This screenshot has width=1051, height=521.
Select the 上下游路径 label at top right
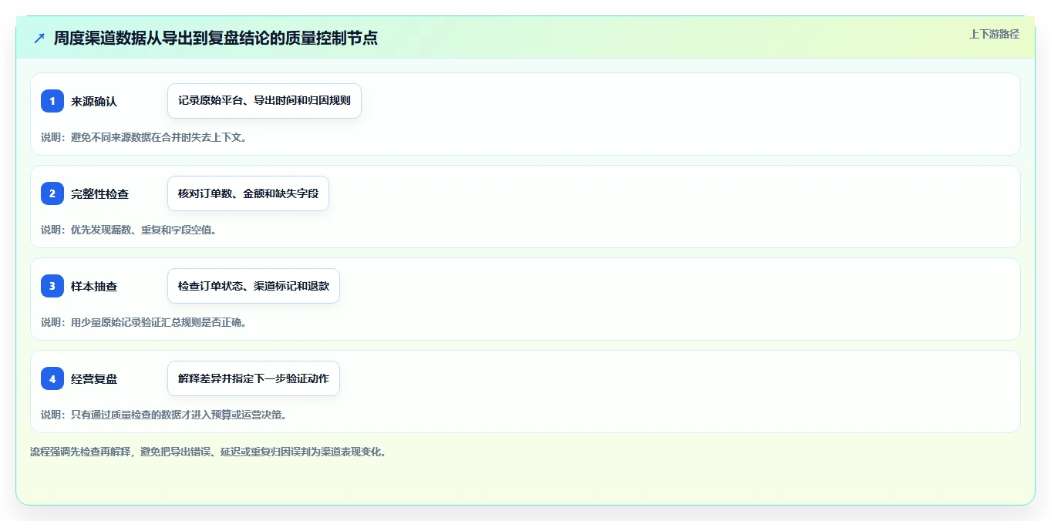coord(994,34)
